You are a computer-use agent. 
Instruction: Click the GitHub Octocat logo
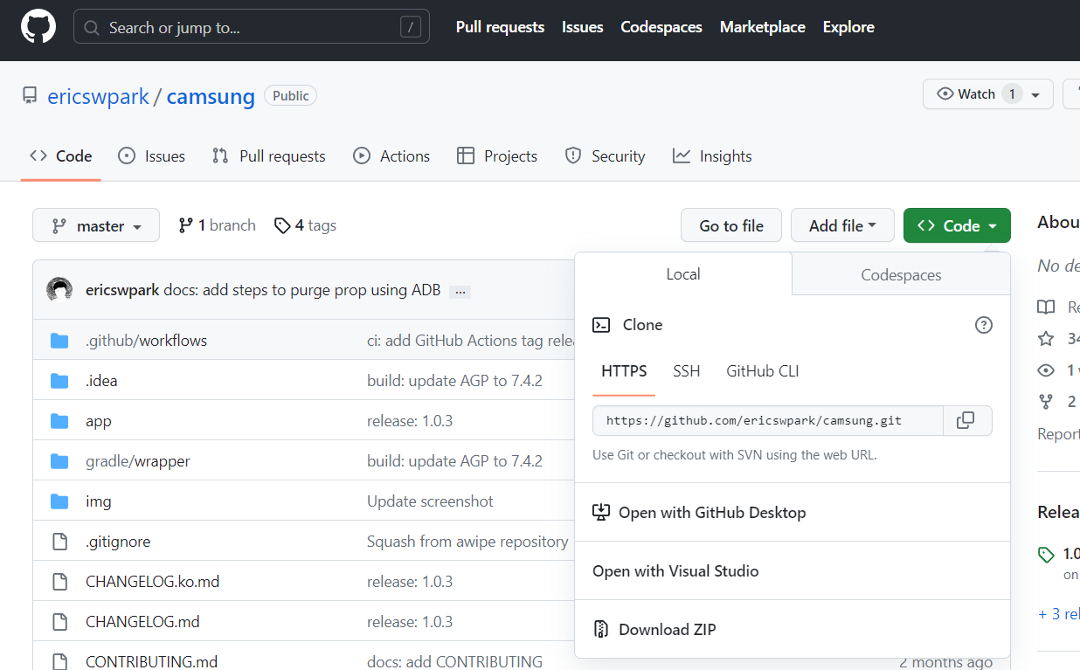[38, 27]
